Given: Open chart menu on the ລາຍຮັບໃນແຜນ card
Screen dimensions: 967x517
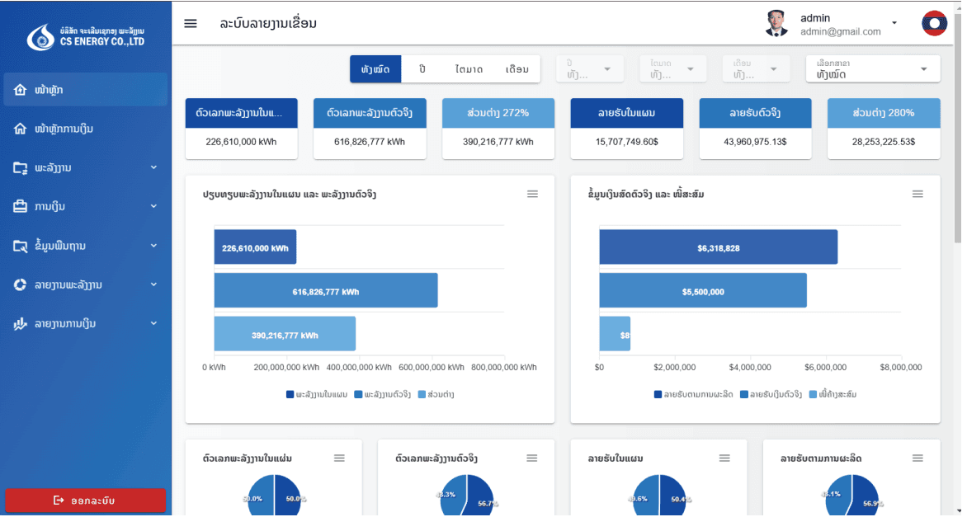Looking at the screenshot, I should [724, 458].
